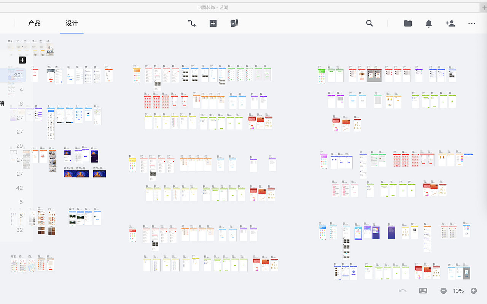Screen dimensions: 487x304
Task: Select the sidebar group with 6
Action: pyautogui.click(x=21, y=104)
